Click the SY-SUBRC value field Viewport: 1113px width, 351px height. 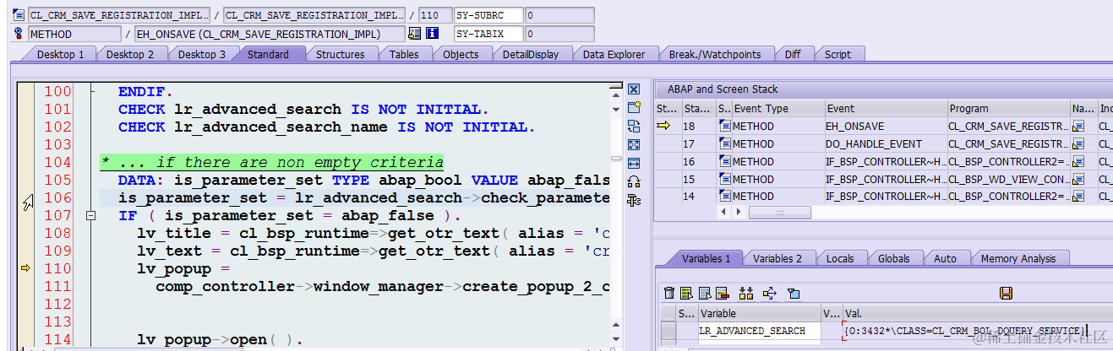click(559, 15)
